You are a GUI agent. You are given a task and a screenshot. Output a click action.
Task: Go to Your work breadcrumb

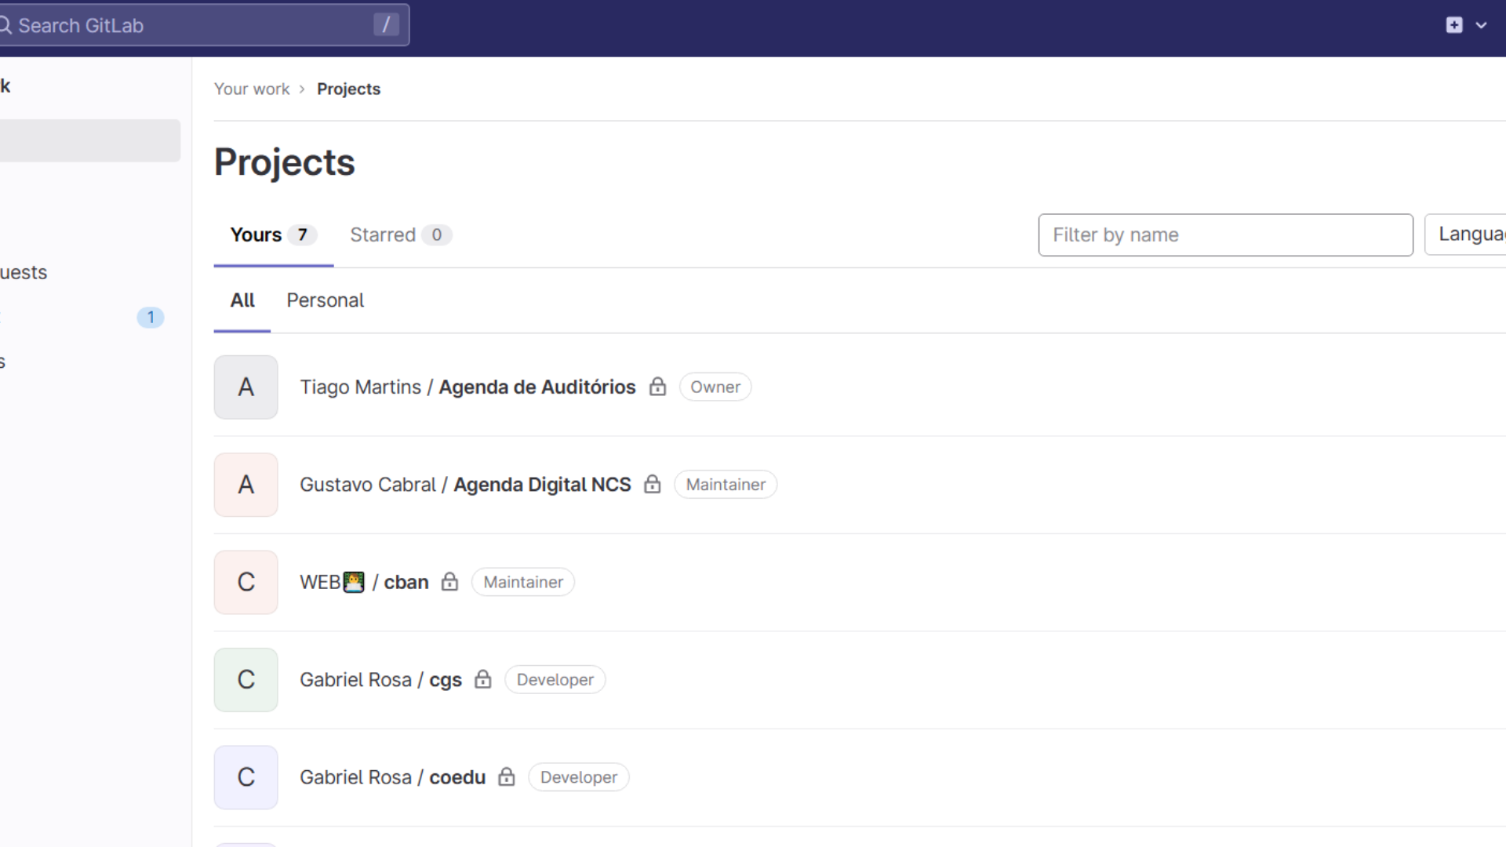point(252,89)
